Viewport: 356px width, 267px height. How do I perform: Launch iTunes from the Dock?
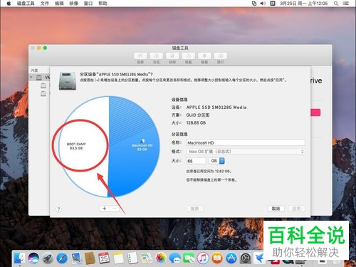point(203,258)
